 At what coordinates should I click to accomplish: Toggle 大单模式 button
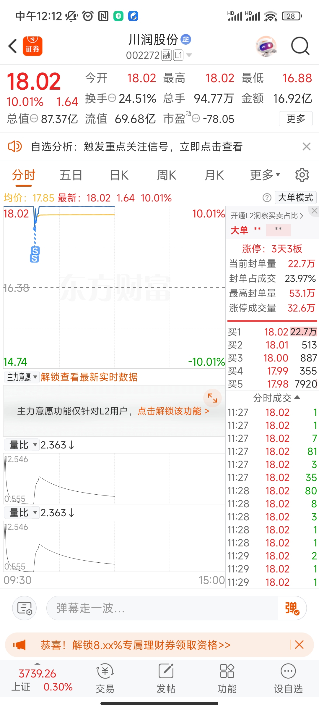point(296,198)
